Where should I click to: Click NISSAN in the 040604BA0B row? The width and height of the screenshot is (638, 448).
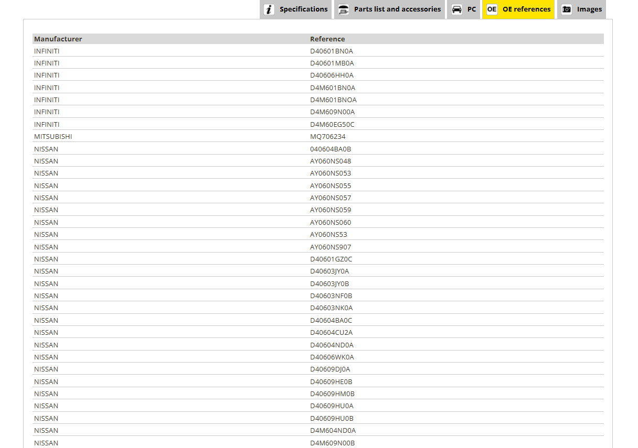46,149
